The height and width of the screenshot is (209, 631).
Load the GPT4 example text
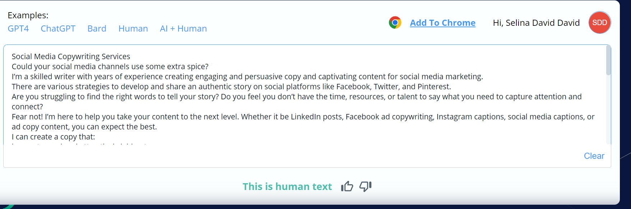(x=18, y=29)
